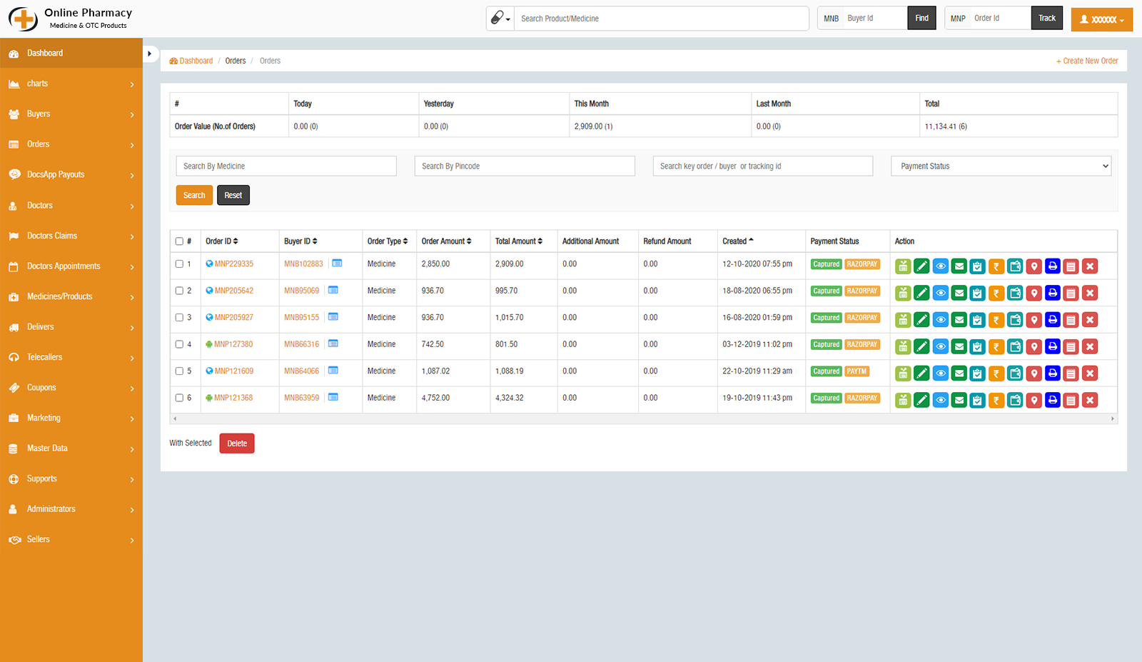Image resolution: width=1142 pixels, height=662 pixels.
Task: Click the print icon for order MNP121368
Action: [x=1053, y=400]
